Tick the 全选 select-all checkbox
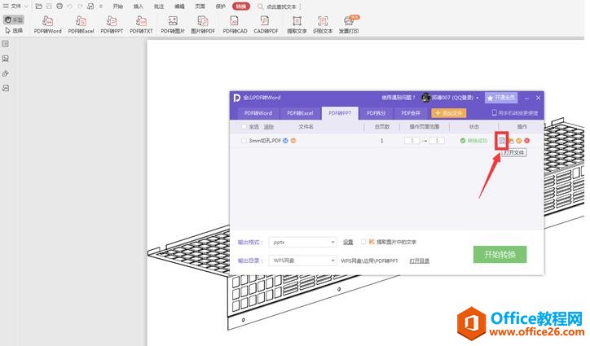 (x=244, y=127)
